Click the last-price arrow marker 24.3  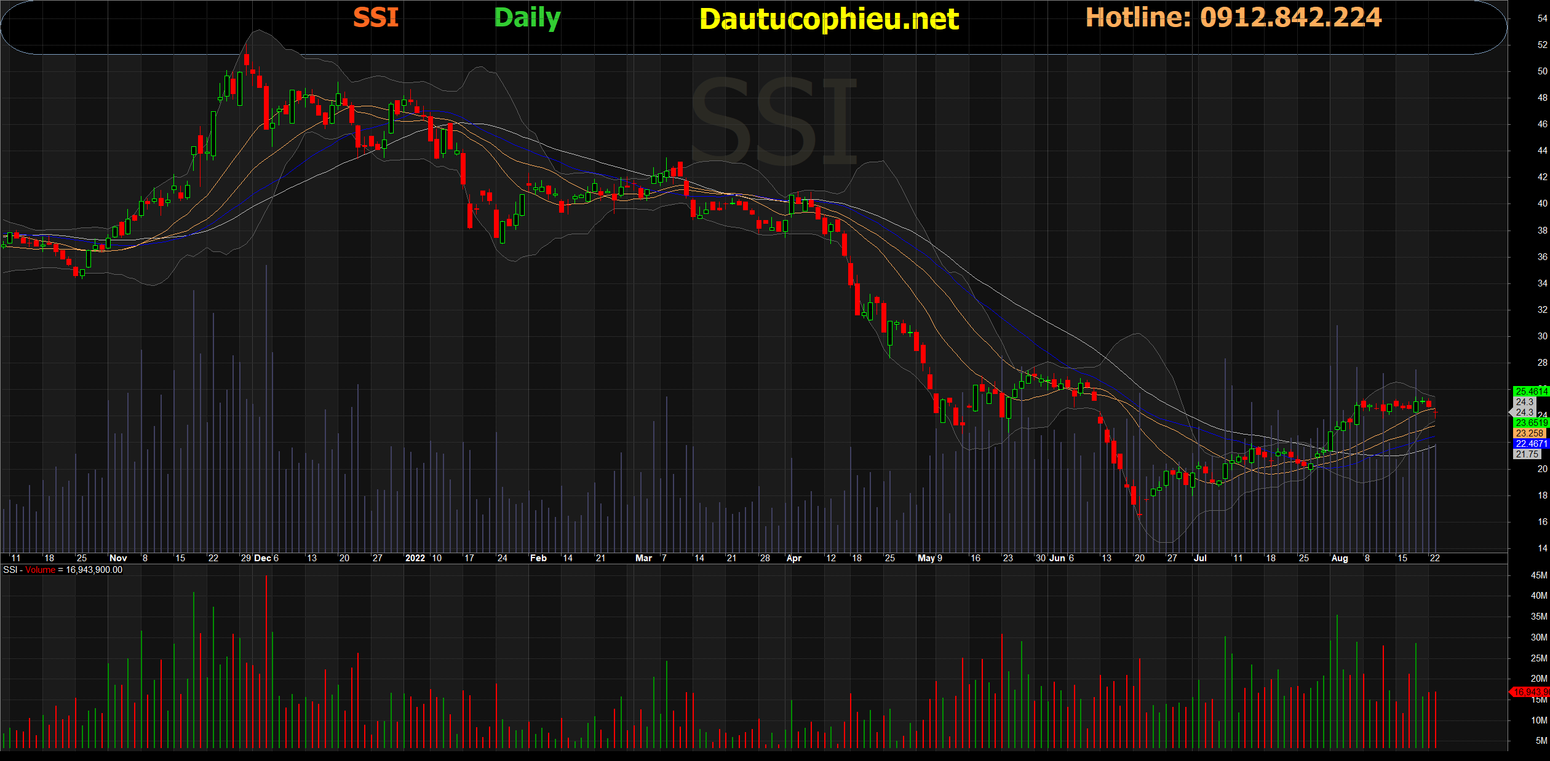[1524, 412]
